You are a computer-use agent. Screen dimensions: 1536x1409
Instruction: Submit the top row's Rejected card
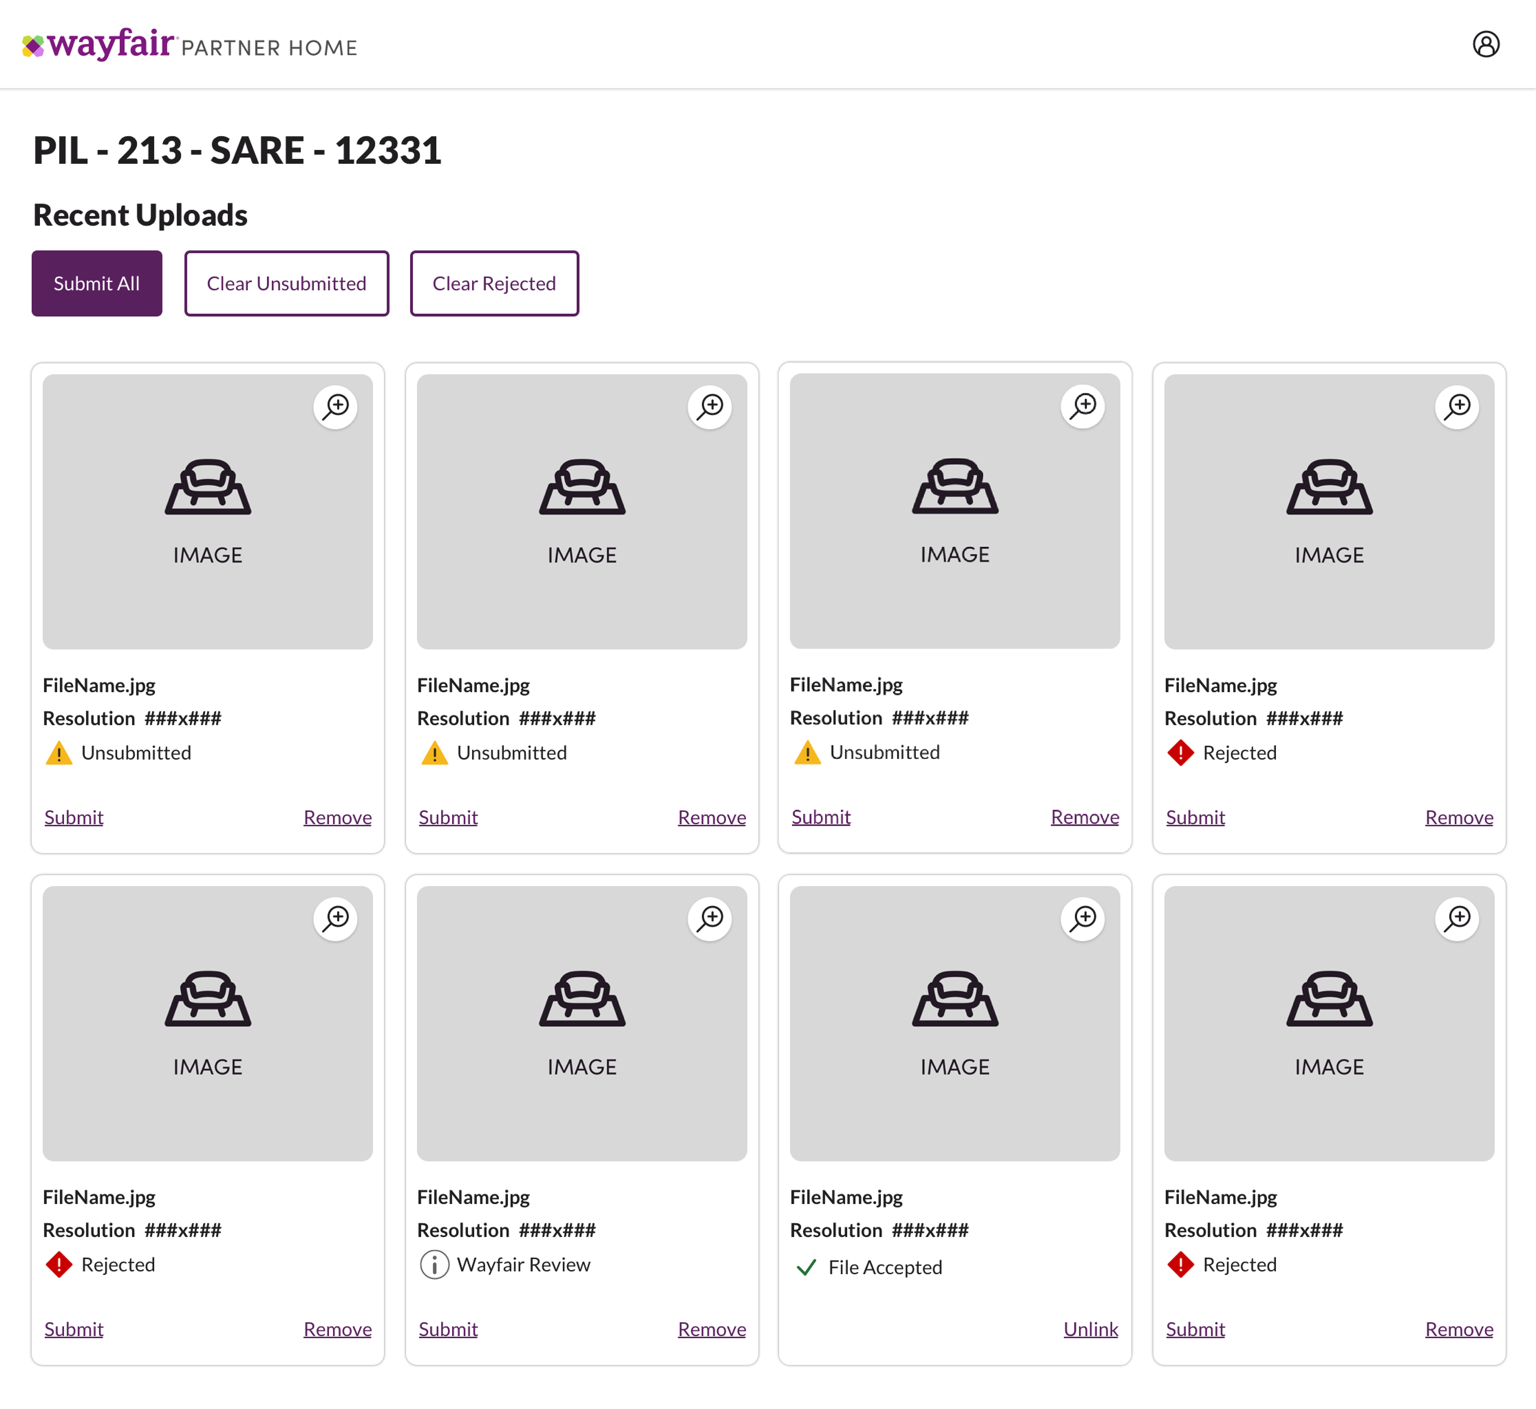pyautogui.click(x=1195, y=817)
